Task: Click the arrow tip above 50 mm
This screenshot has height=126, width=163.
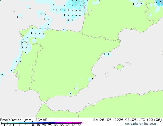Action: click(x=81, y=123)
